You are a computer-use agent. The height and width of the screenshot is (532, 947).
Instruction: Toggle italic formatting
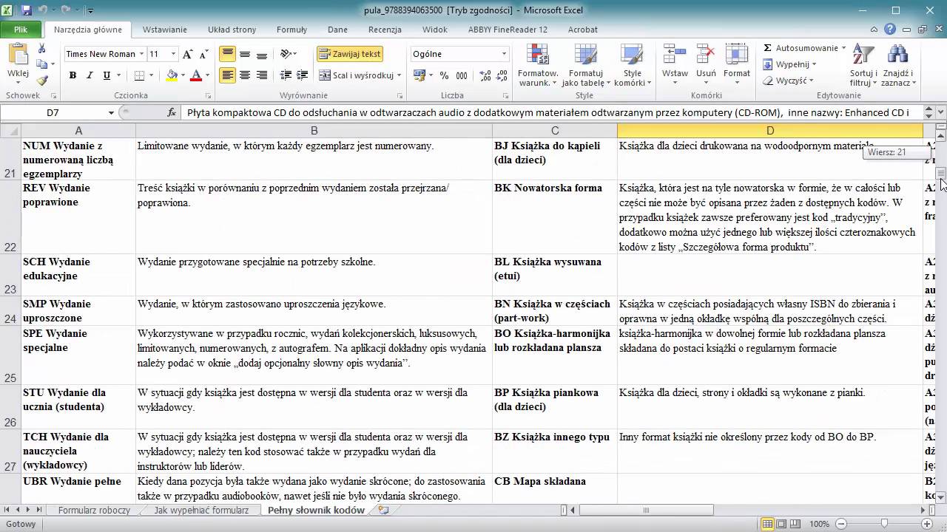(x=90, y=75)
